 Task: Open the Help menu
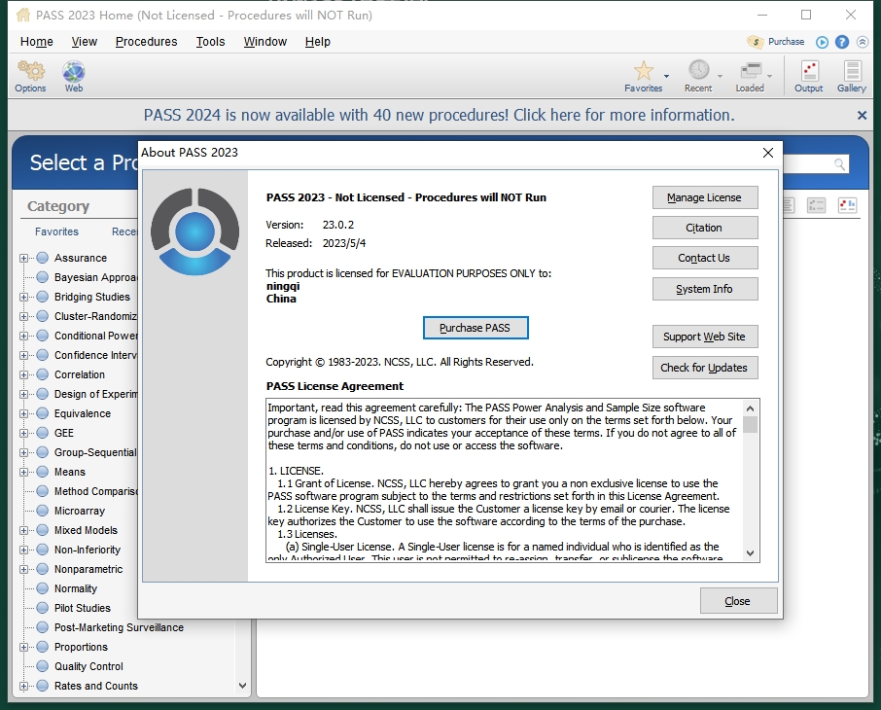(x=317, y=42)
